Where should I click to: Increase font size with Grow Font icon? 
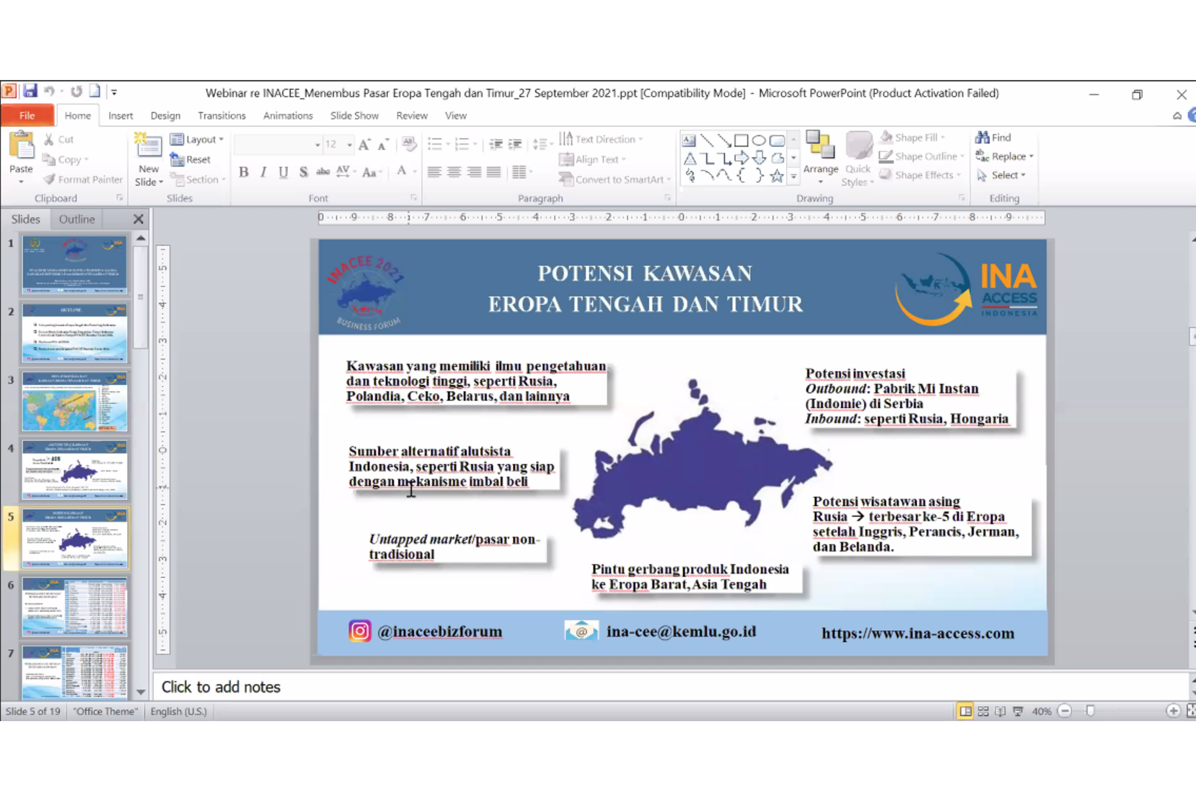coord(364,145)
